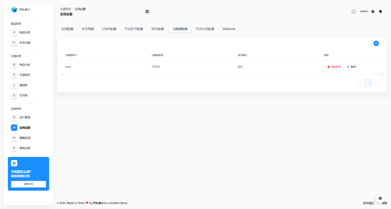The height and width of the screenshot is (209, 391).
Task: Open 制品分析 sidebar icon
Action: [14, 65]
